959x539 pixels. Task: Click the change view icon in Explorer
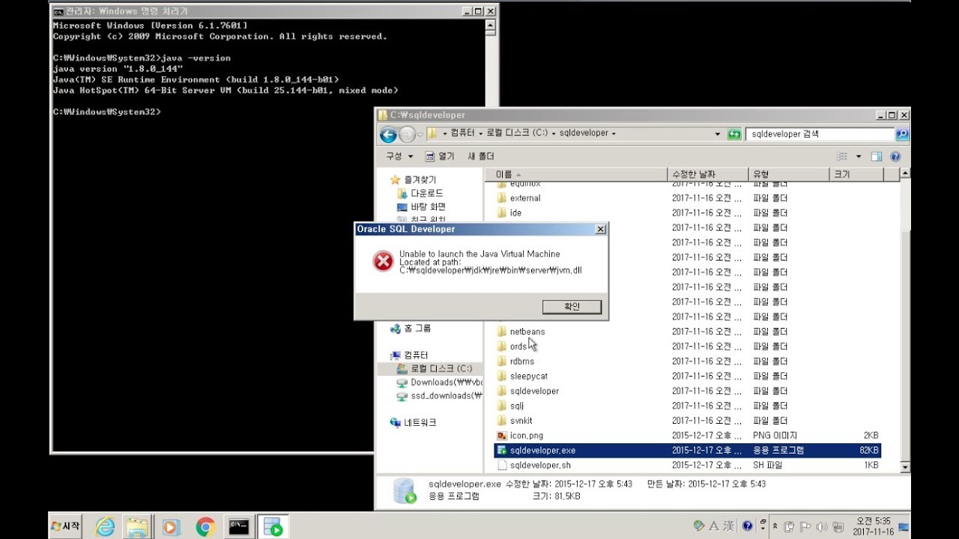pos(842,156)
